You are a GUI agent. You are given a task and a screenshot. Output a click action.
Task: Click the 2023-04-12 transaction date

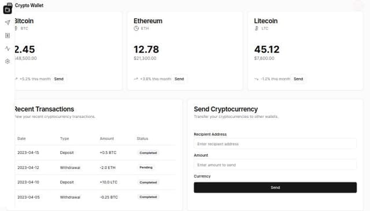coord(28,168)
